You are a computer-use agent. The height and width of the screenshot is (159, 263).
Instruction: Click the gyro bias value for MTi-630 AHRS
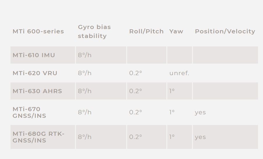tap(85, 91)
